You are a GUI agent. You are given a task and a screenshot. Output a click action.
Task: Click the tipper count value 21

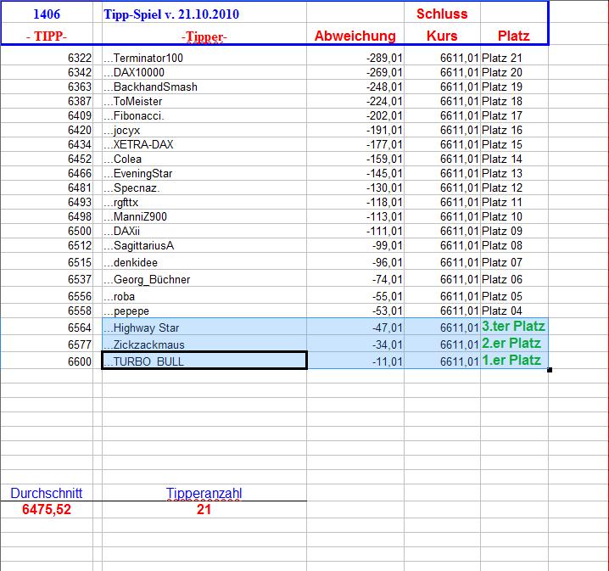[x=204, y=509]
